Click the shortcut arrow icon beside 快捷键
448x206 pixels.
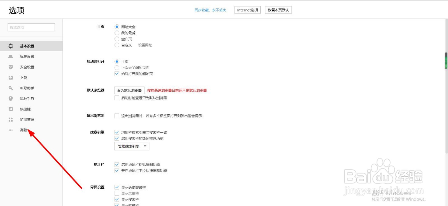point(11,109)
